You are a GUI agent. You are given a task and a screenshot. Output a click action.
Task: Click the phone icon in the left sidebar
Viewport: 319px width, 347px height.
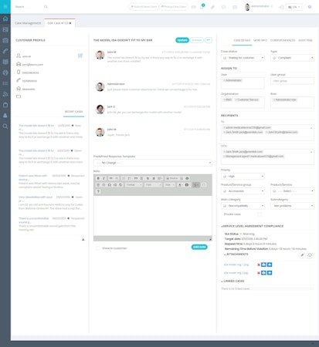[5, 51]
